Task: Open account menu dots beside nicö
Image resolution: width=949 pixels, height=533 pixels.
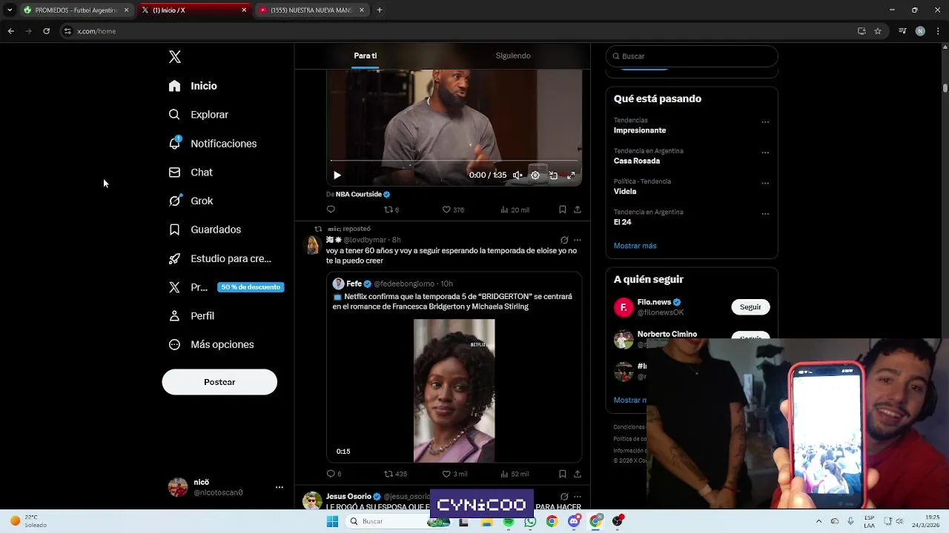Action: (280, 487)
